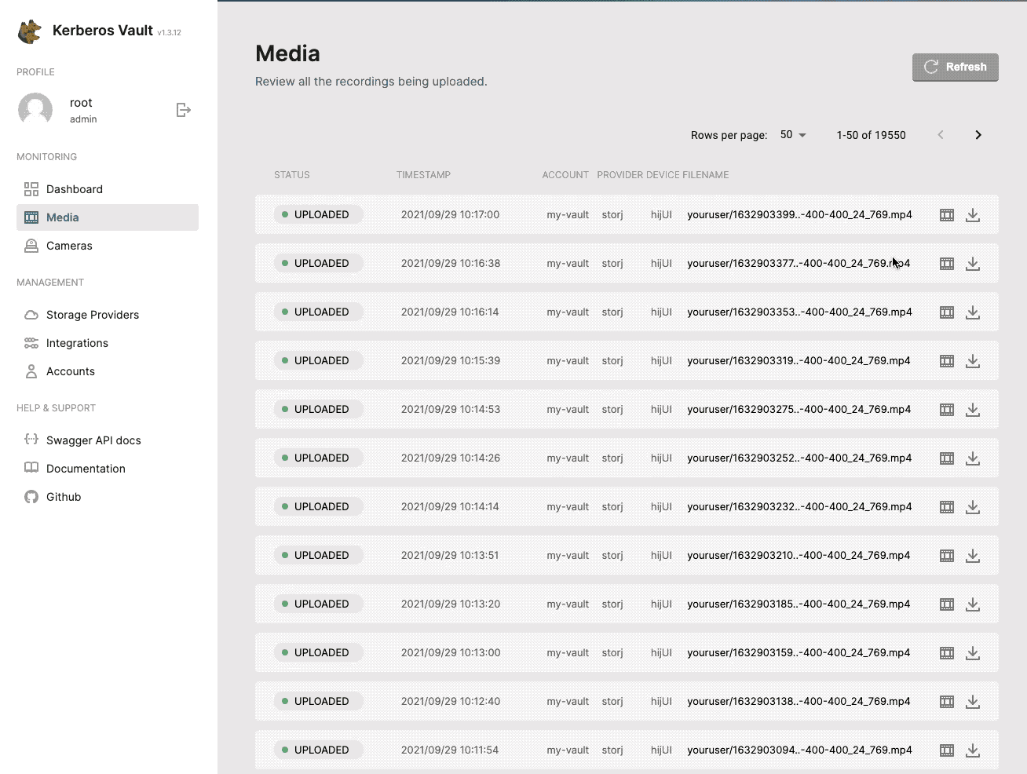Image resolution: width=1027 pixels, height=774 pixels.
Task: View the Accounts management page
Action: pyautogui.click(x=71, y=371)
